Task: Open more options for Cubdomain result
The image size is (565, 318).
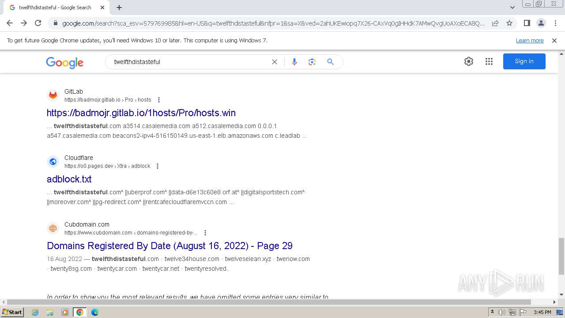Action: point(205,233)
